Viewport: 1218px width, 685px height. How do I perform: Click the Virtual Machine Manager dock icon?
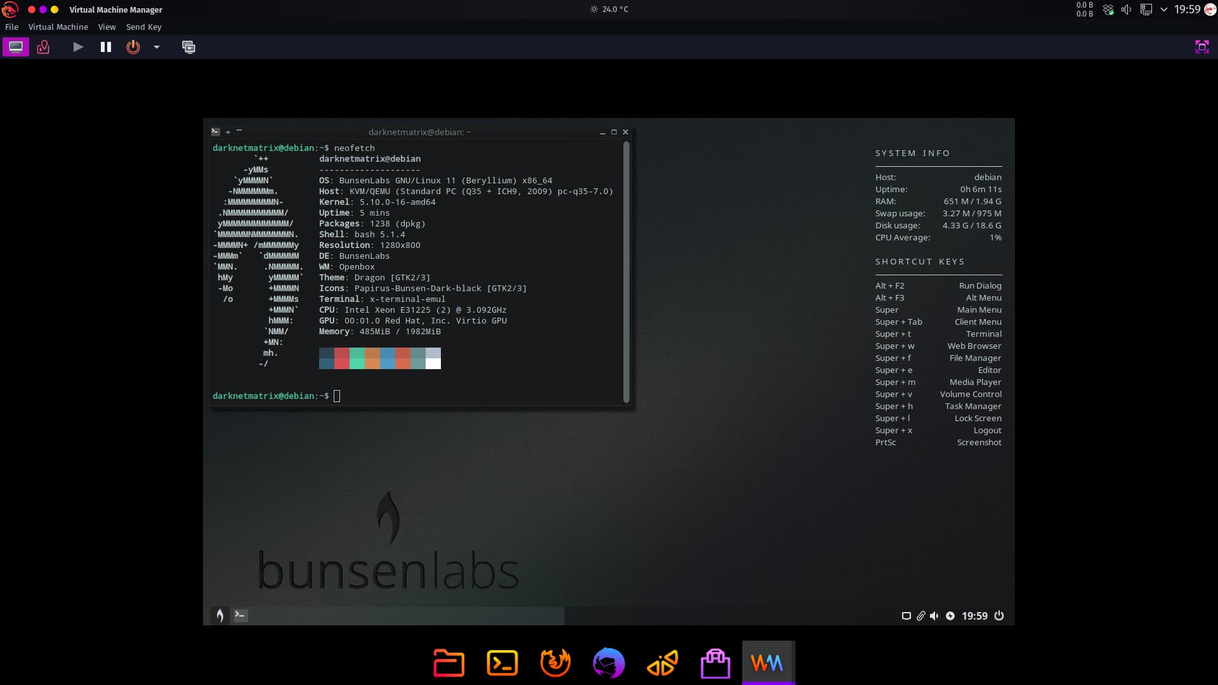pyautogui.click(x=768, y=663)
